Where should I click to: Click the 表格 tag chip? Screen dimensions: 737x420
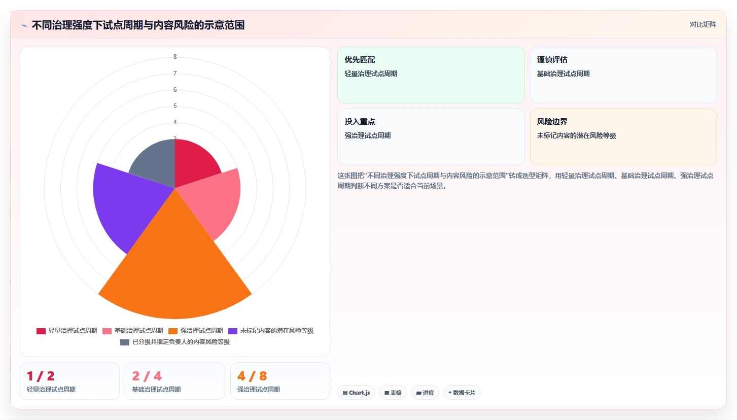(393, 393)
